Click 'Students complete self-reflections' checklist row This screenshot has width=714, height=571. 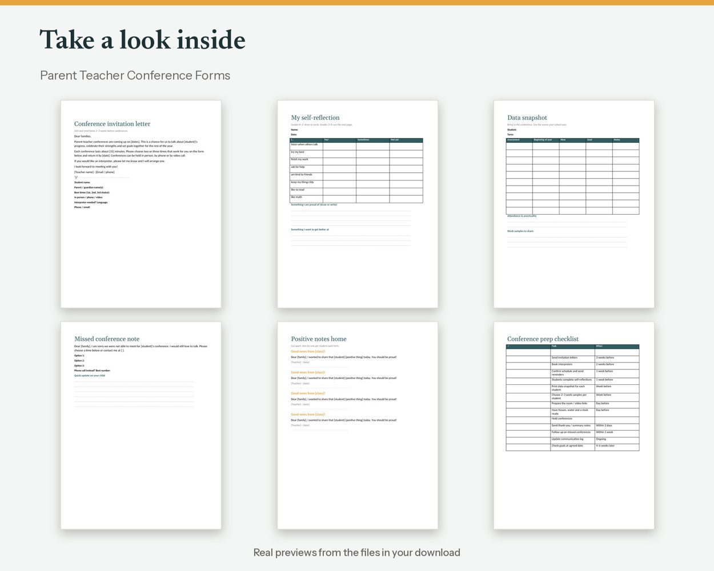pyautogui.click(x=572, y=380)
